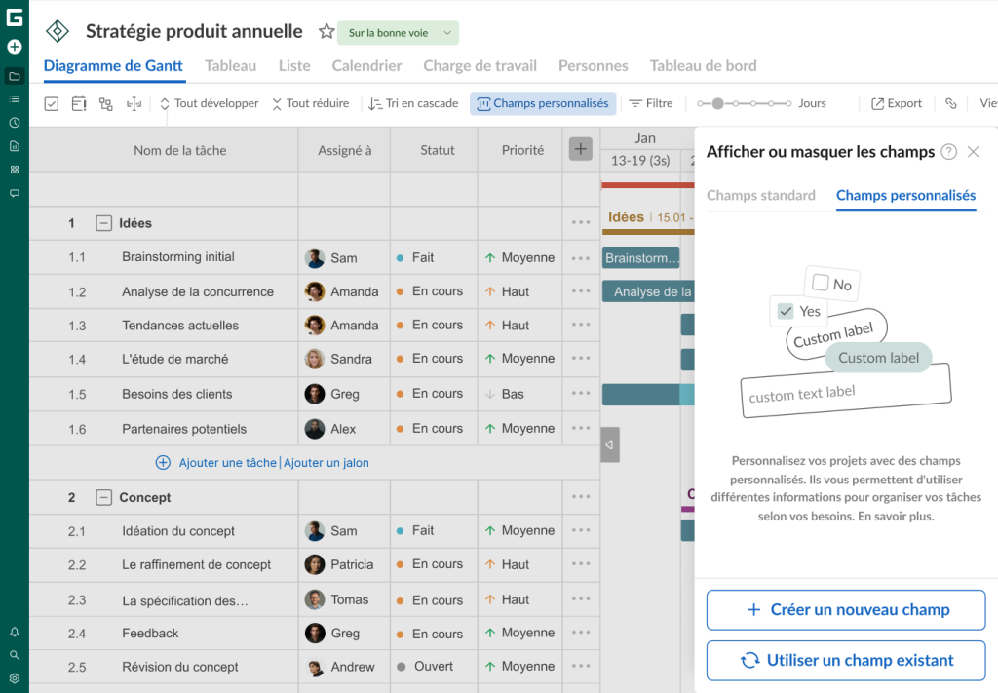Click Tout réduire
Screen dimensions: 998x693
(x=311, y=103)
